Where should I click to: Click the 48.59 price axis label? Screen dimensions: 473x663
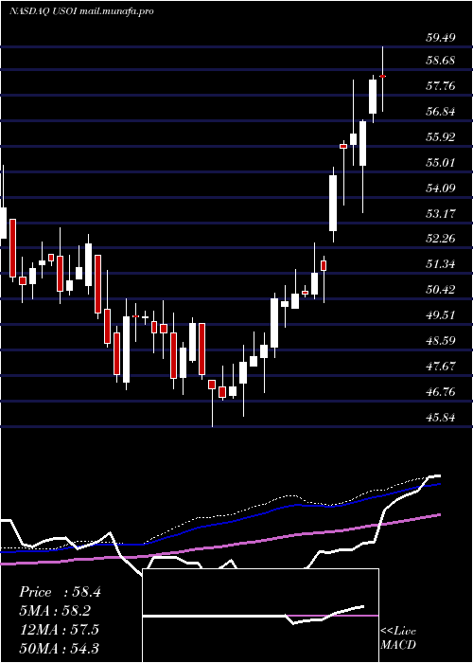[x=441, y=341]
